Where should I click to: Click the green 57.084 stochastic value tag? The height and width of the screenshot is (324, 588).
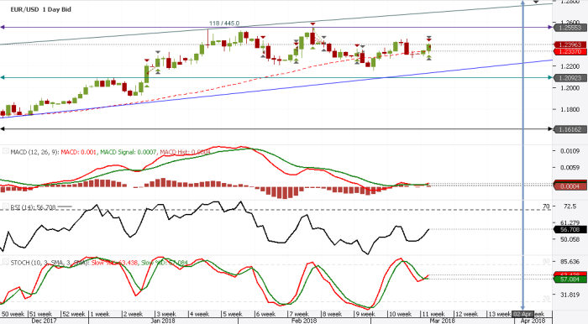pos(570,280)
